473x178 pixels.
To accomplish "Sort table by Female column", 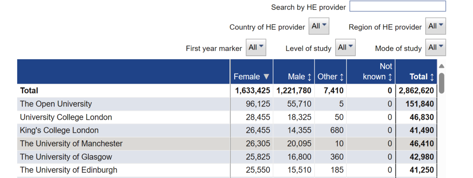I will pos(251,77).
